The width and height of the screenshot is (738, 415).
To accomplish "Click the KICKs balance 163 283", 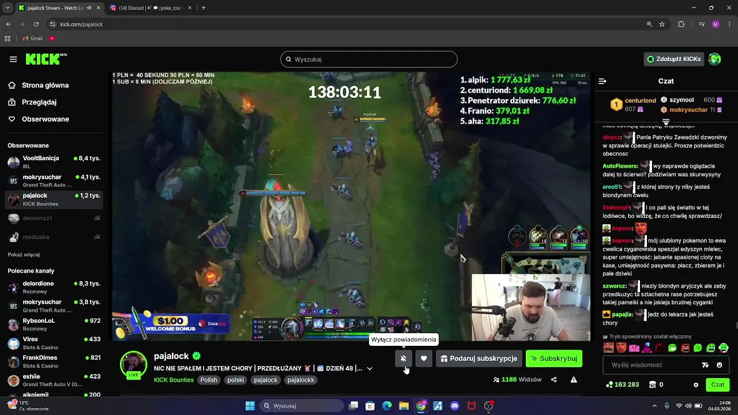I will point(623,384).
